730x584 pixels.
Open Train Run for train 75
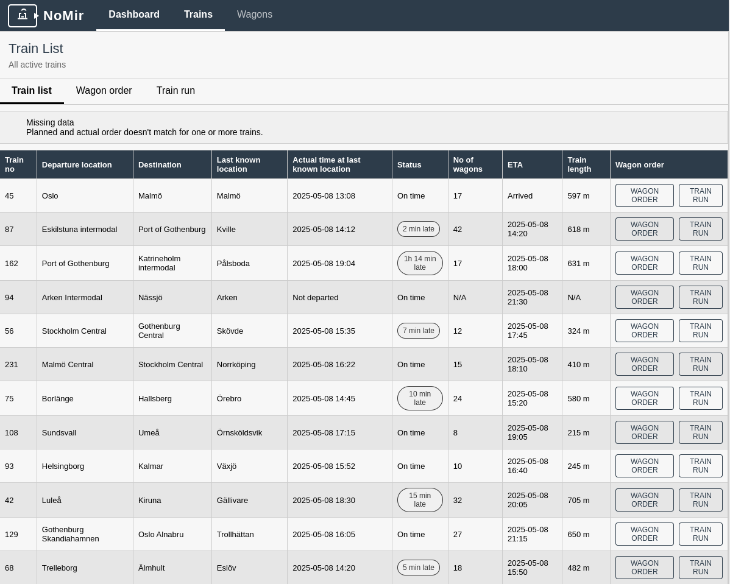click(701, 398)
